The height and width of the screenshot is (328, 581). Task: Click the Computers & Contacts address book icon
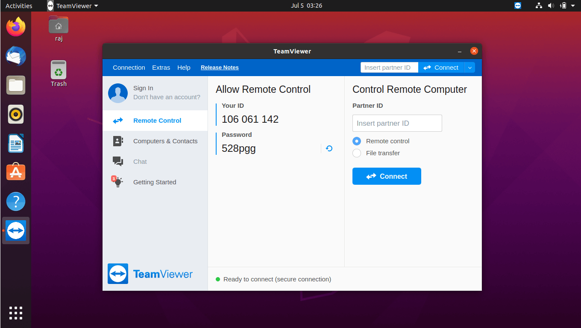coord(118,141)
